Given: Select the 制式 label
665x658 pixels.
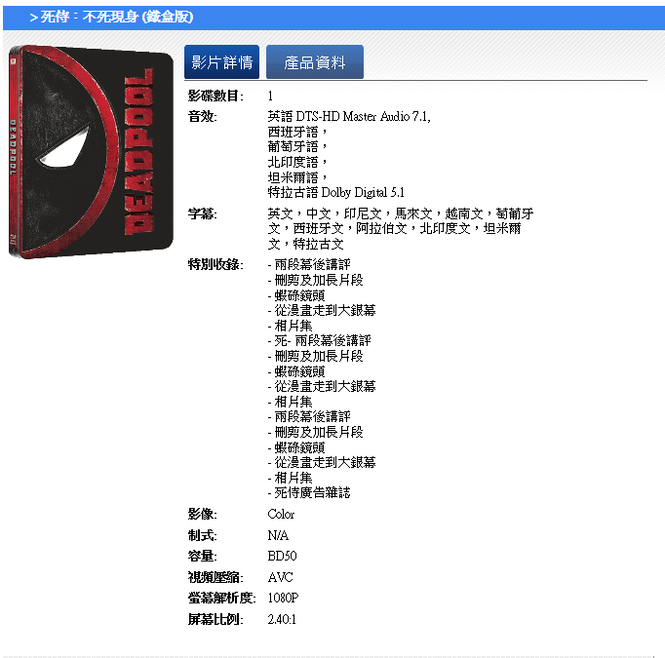Looking at the screenshot, I should point(202,535).
